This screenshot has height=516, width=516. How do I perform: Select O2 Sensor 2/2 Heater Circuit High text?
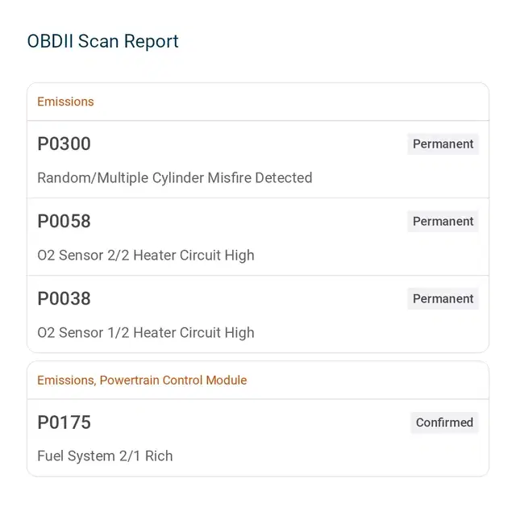(x=146, y=256)
